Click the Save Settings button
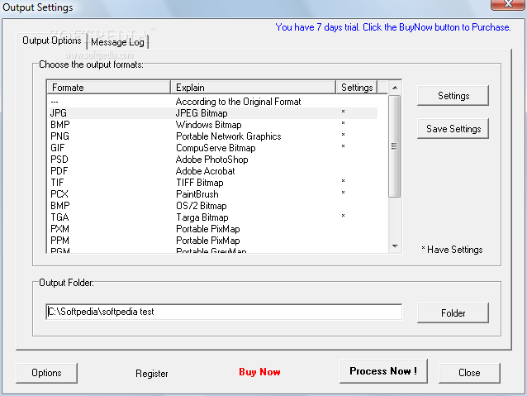527x396 pixels. coord(453,129)
